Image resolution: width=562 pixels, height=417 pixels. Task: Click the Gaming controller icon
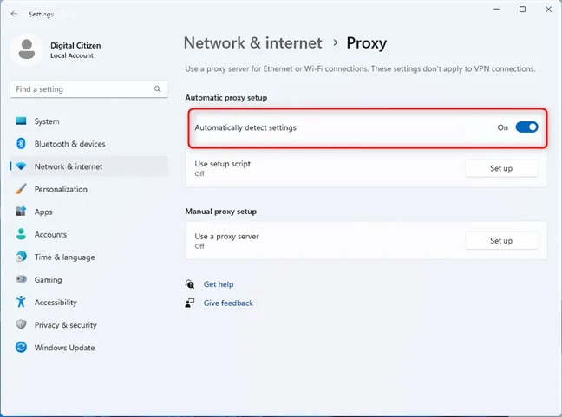21,280
